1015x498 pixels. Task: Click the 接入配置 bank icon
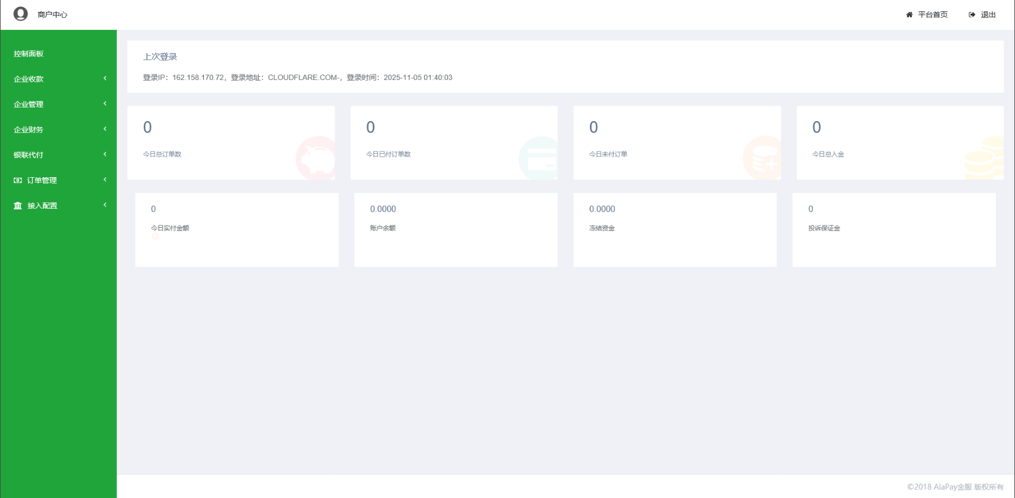click(18, 206)
